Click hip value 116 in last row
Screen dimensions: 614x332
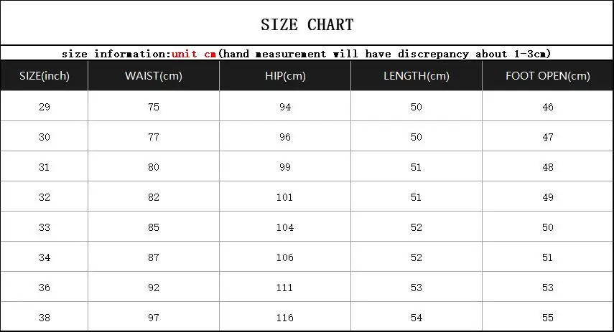point(285,318)
